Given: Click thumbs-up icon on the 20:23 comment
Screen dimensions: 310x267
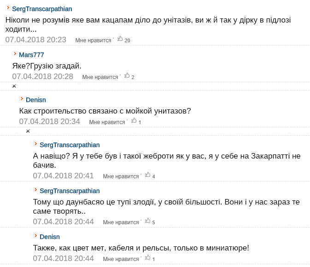Looking at the screenshot, I should point(120,39).
